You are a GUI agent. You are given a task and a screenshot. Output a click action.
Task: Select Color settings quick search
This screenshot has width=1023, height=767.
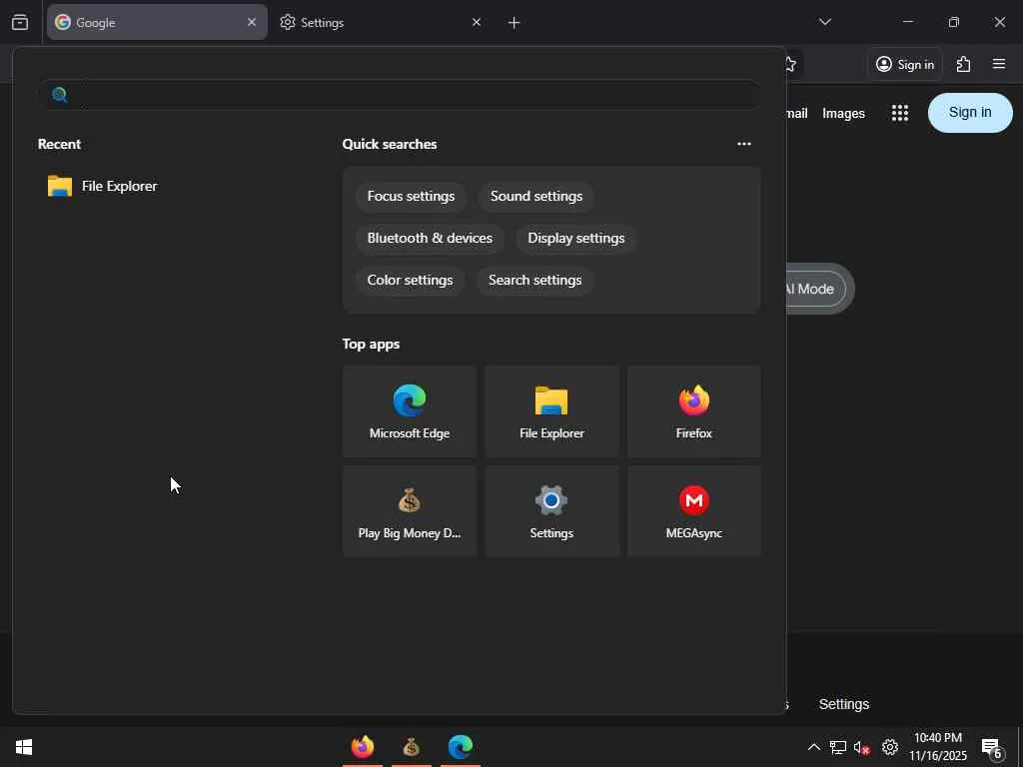[410, 280]
